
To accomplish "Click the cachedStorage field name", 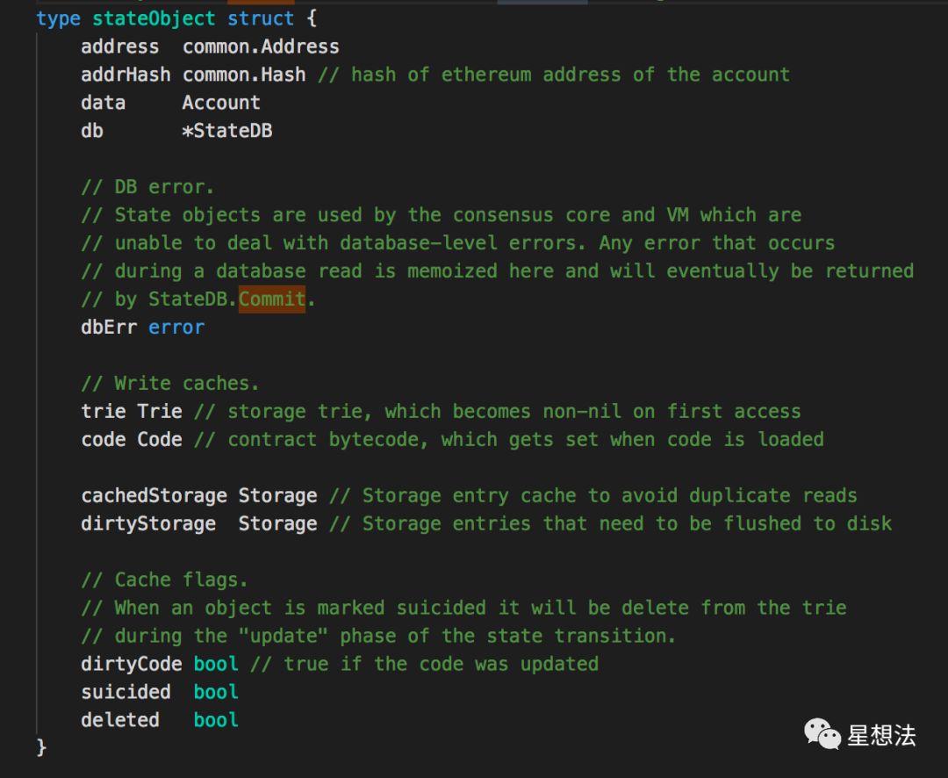I will pyautogui.click(x=154, y=495).
